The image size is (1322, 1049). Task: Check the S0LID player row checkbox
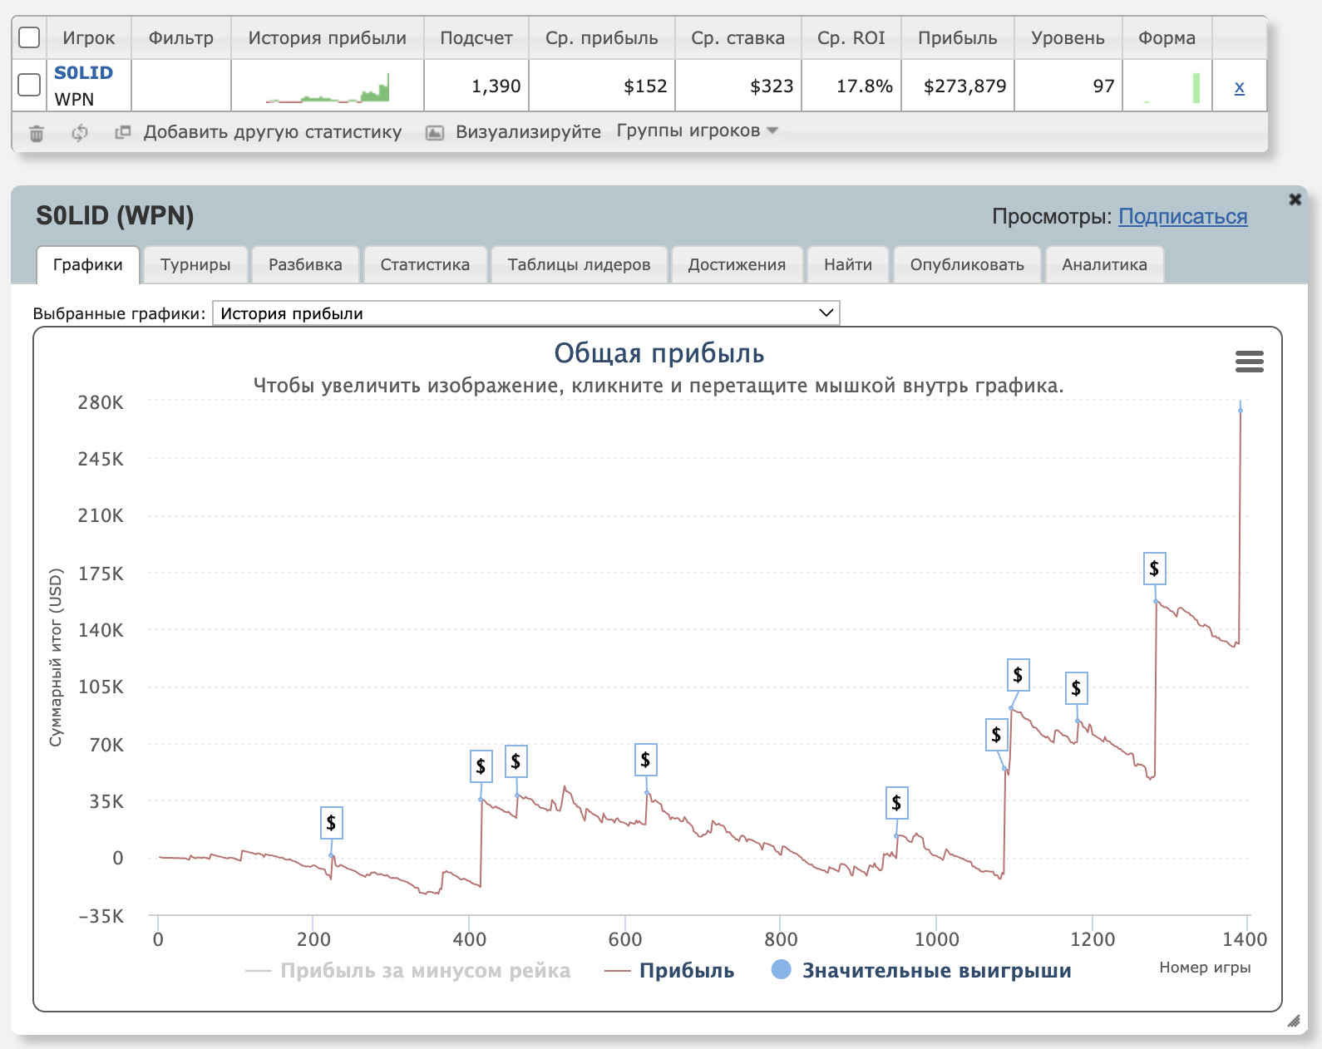point(29,85)
